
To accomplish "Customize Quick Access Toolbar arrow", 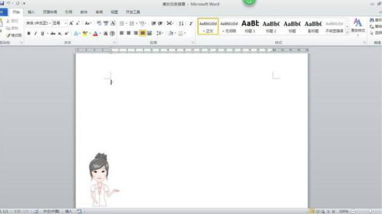I will click(x=24, y=4).
